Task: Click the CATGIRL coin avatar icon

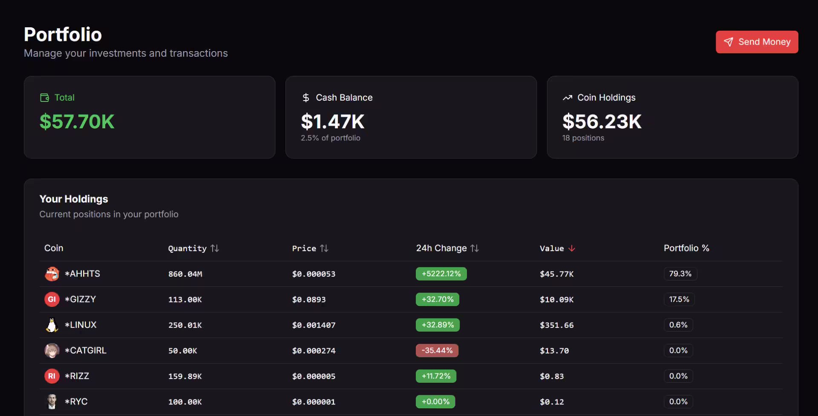Action: [52, 350]
